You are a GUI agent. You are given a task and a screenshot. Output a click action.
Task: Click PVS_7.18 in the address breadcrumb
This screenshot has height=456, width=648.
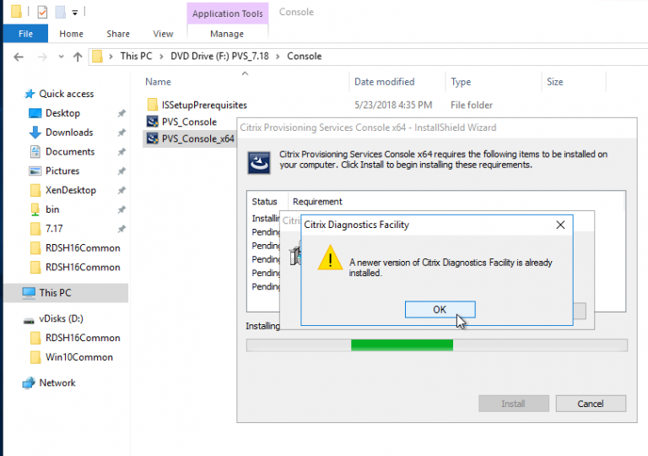(232, 57)
